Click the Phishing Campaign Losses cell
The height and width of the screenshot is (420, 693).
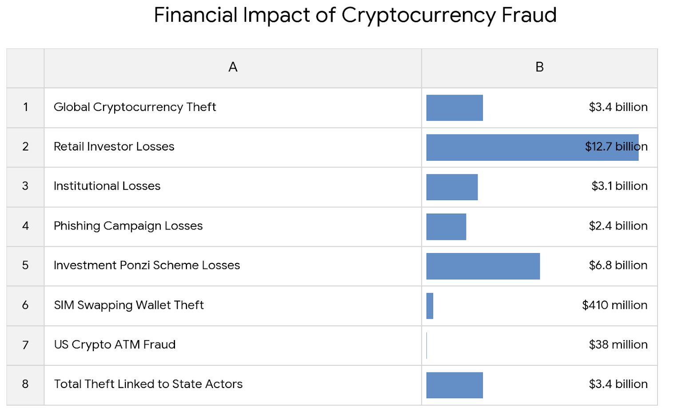point(128,226)
